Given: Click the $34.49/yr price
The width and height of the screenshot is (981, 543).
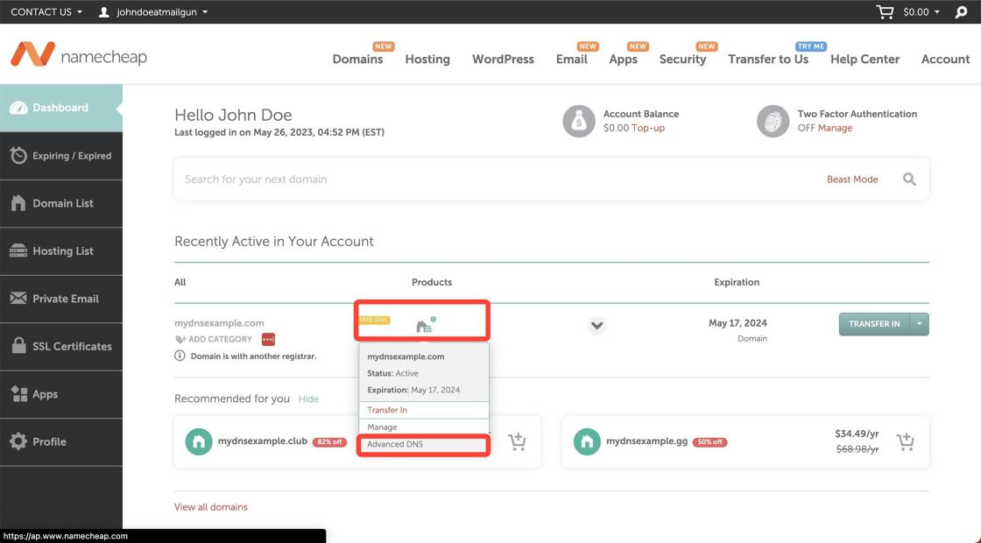Looking at the screenshot, I should coord(857,434).
